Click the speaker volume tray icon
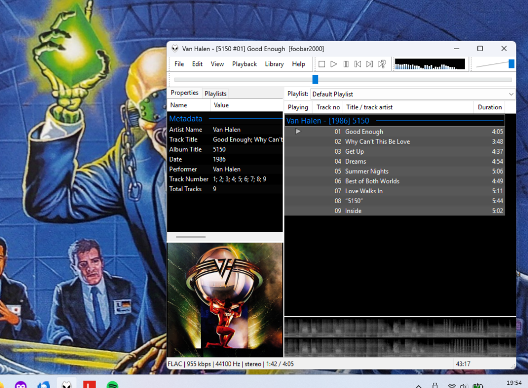Viewport: 528px width, 388px height. tap(464, 386)
